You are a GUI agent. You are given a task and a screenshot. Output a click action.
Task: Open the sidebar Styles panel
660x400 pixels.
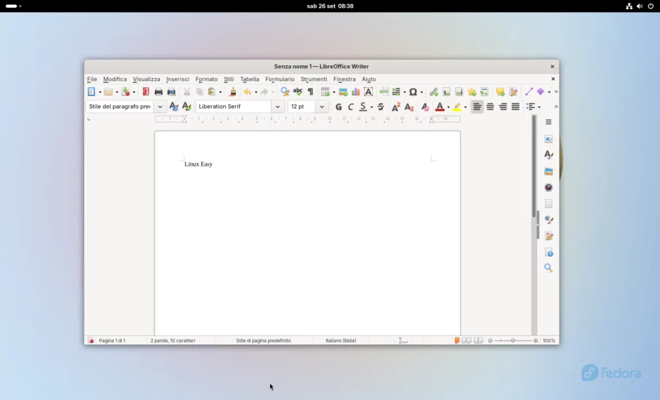[548, 155]
